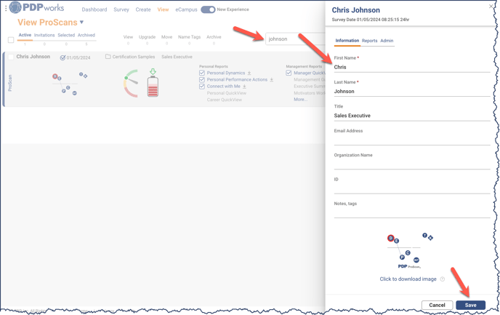This screenshot has height=315, width=500.
Task: Edit the Last Name field
Action: pyautogui.click(x=412, y=91)
